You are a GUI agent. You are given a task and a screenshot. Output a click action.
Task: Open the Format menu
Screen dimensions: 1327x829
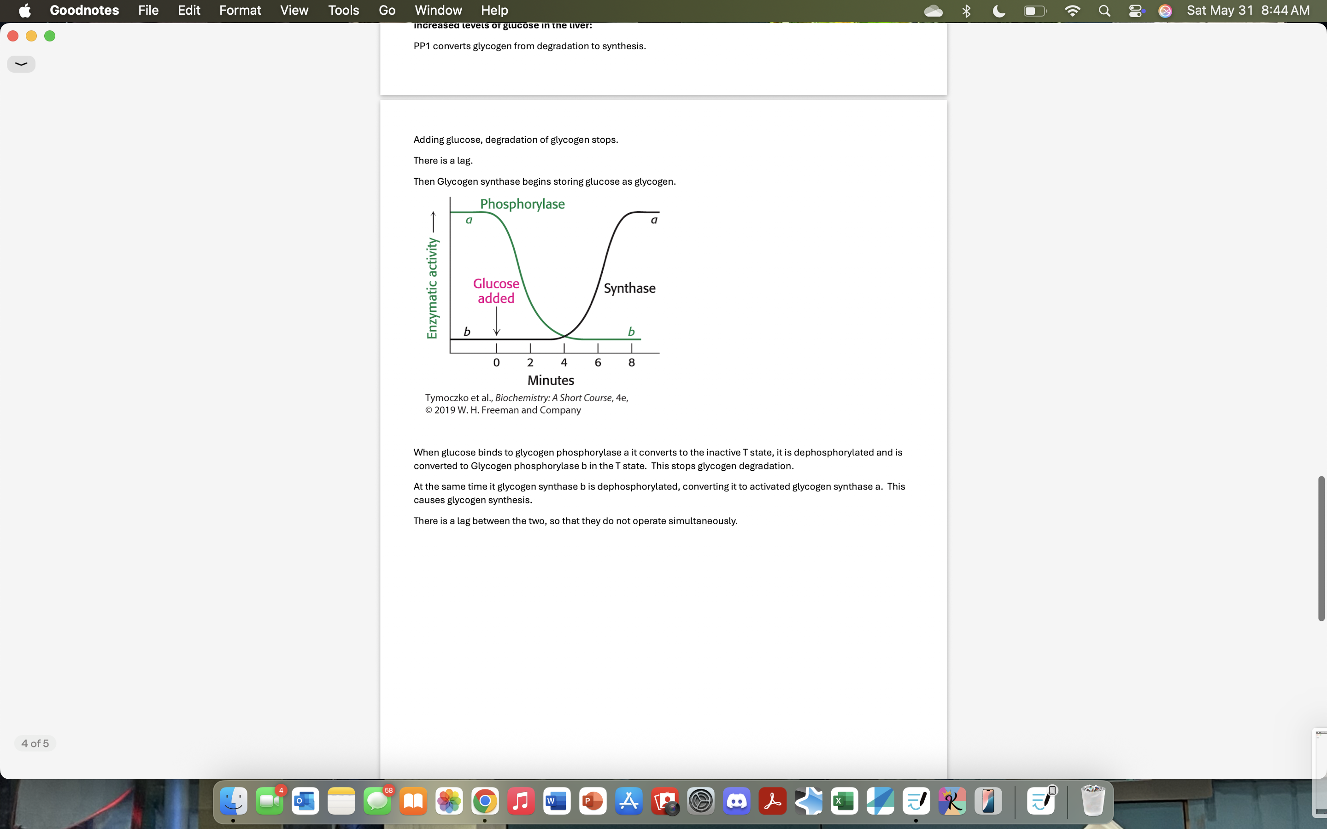240,11
